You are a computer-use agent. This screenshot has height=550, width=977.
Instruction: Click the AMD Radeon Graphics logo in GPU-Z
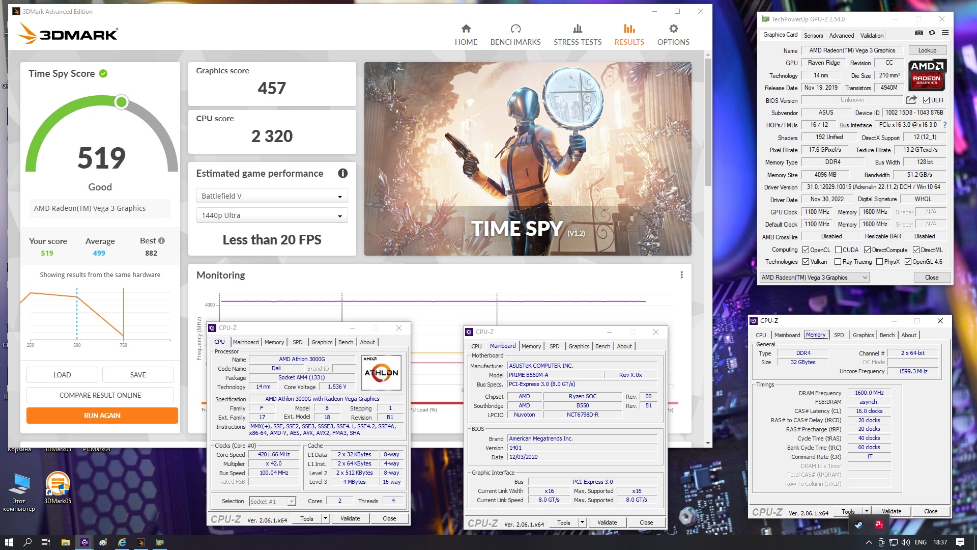pos(927,74)
